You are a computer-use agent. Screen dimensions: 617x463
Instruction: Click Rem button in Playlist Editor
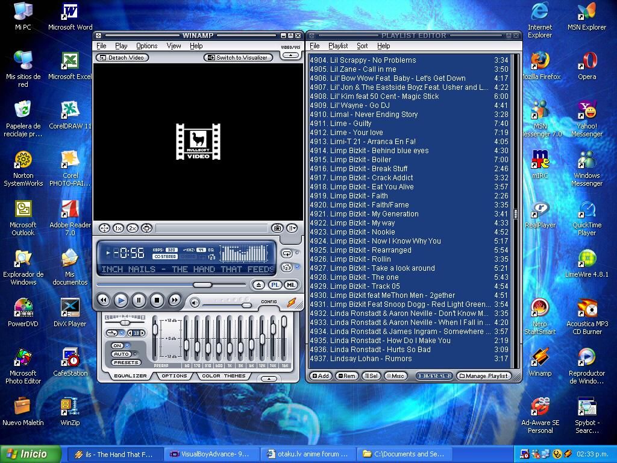point(346,376)
